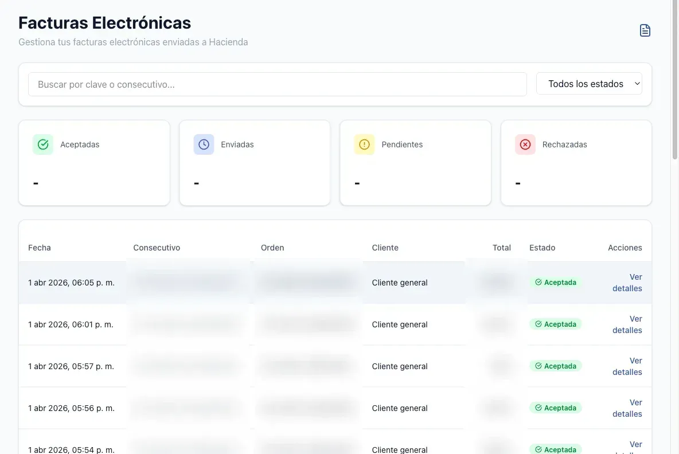Select the Rechazadas summary card

click(576, 163)
